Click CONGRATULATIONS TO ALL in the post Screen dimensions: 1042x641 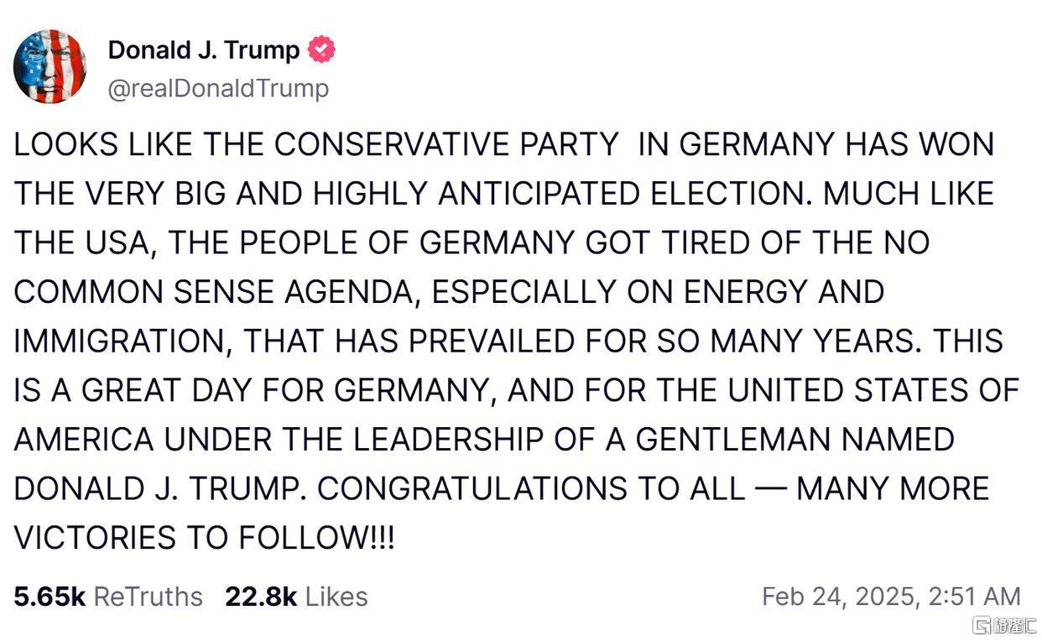pyautogui.click(x=531, y=489)
